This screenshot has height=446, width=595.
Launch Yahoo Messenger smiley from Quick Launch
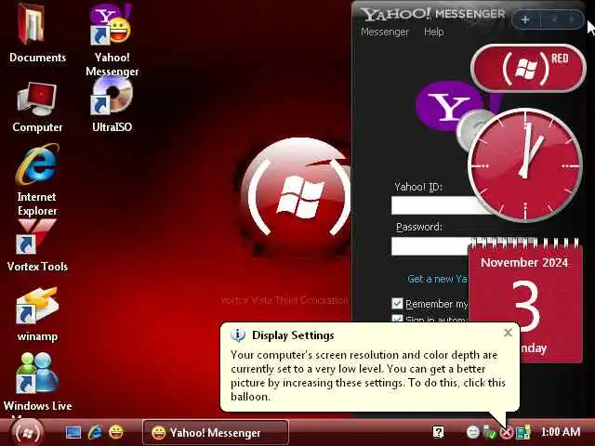116,432
